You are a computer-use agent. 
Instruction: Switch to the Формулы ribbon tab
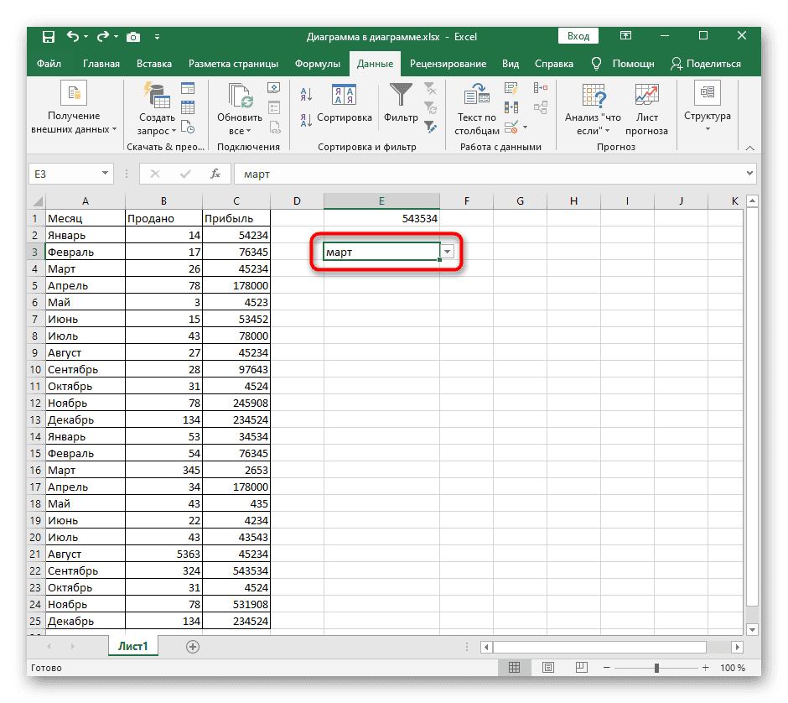point(317,63)
